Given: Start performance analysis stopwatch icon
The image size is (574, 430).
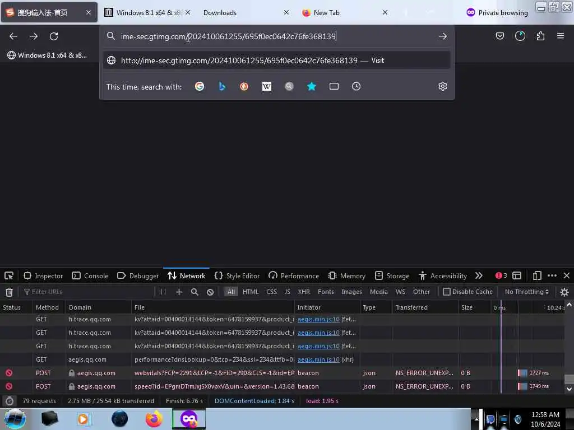Looking at the screenshot, I should point(10,401).
